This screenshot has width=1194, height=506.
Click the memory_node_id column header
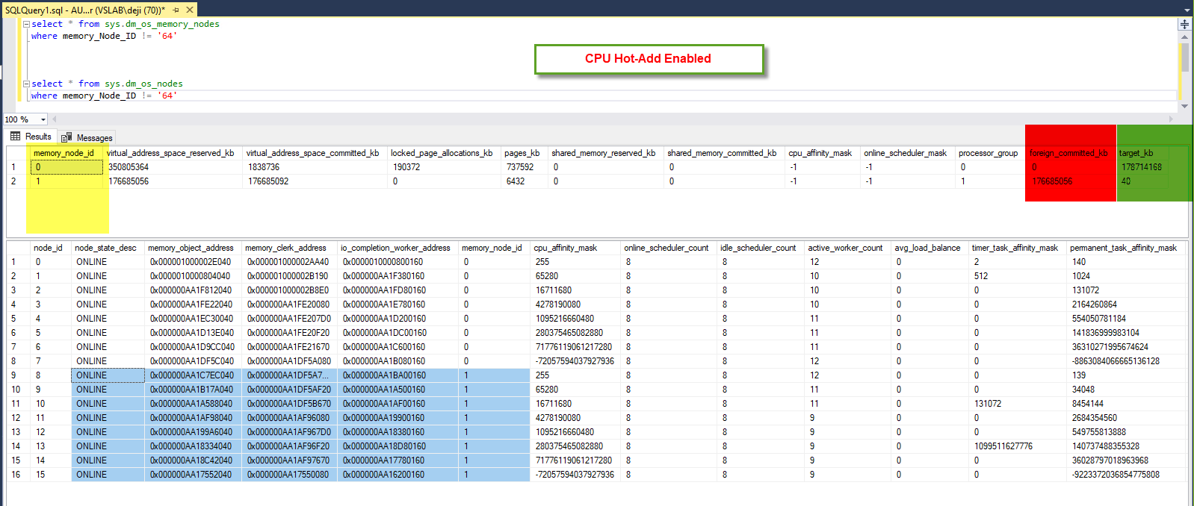pos(64,153)
